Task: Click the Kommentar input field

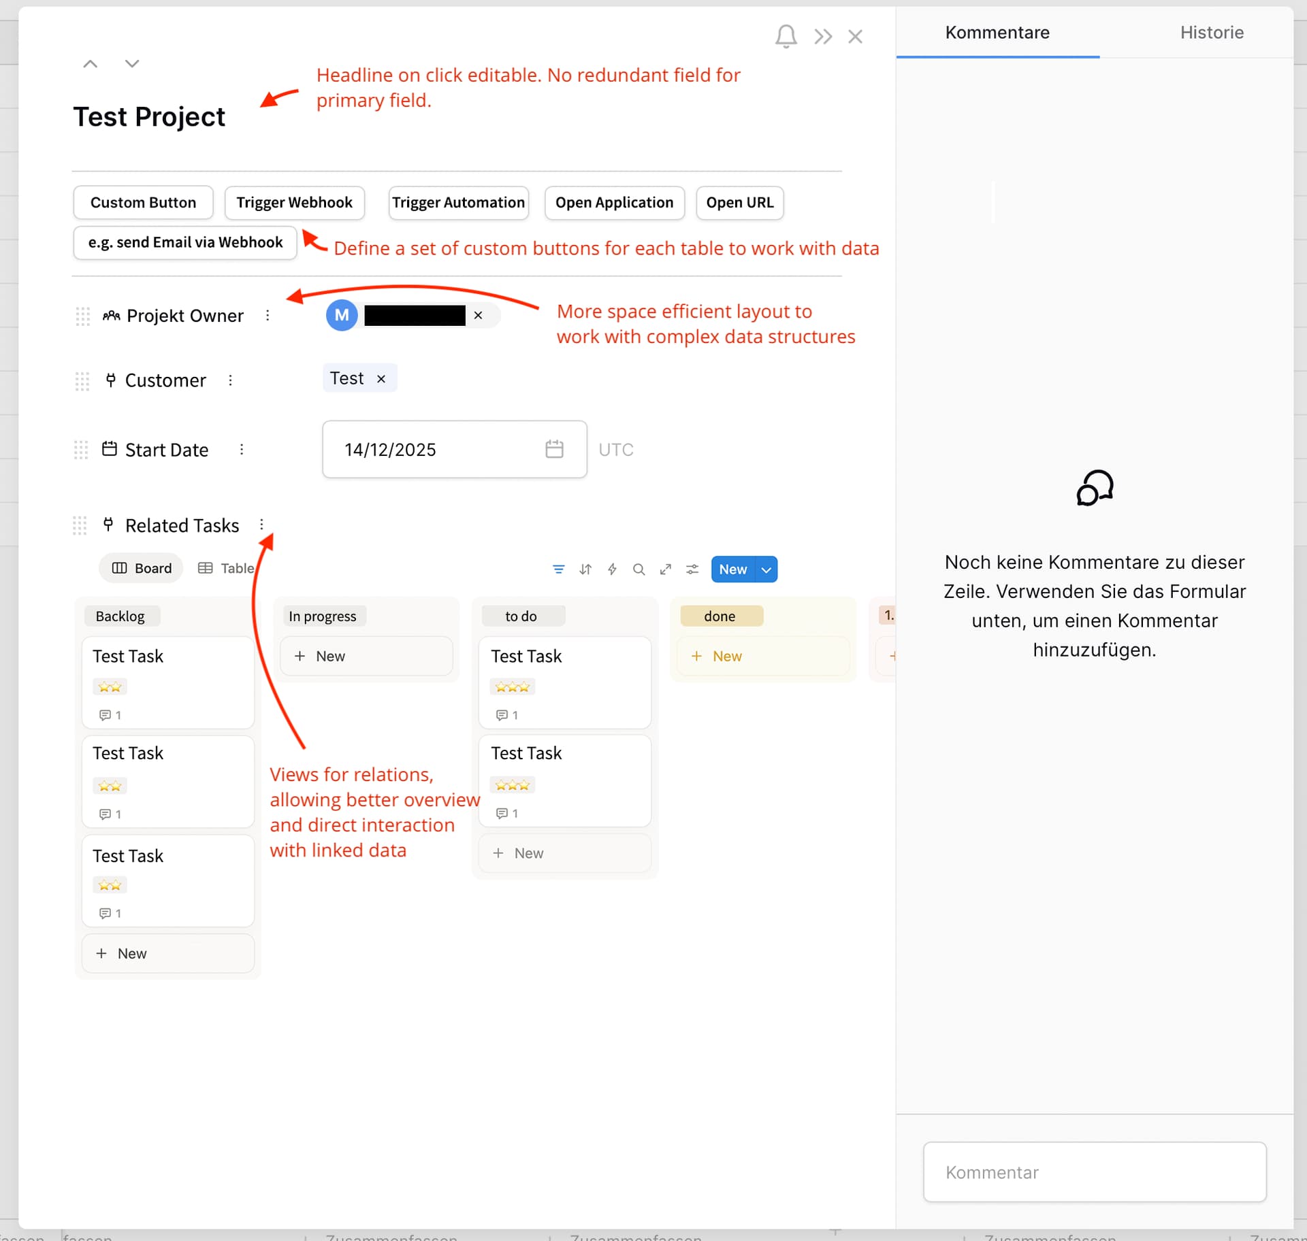Action: pos(1094,1172)
